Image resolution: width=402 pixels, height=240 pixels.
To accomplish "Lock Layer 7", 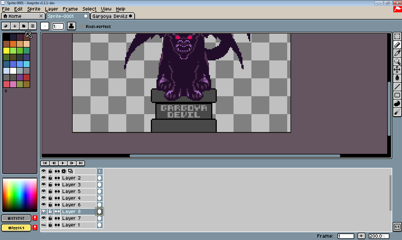I will point(50,218).
